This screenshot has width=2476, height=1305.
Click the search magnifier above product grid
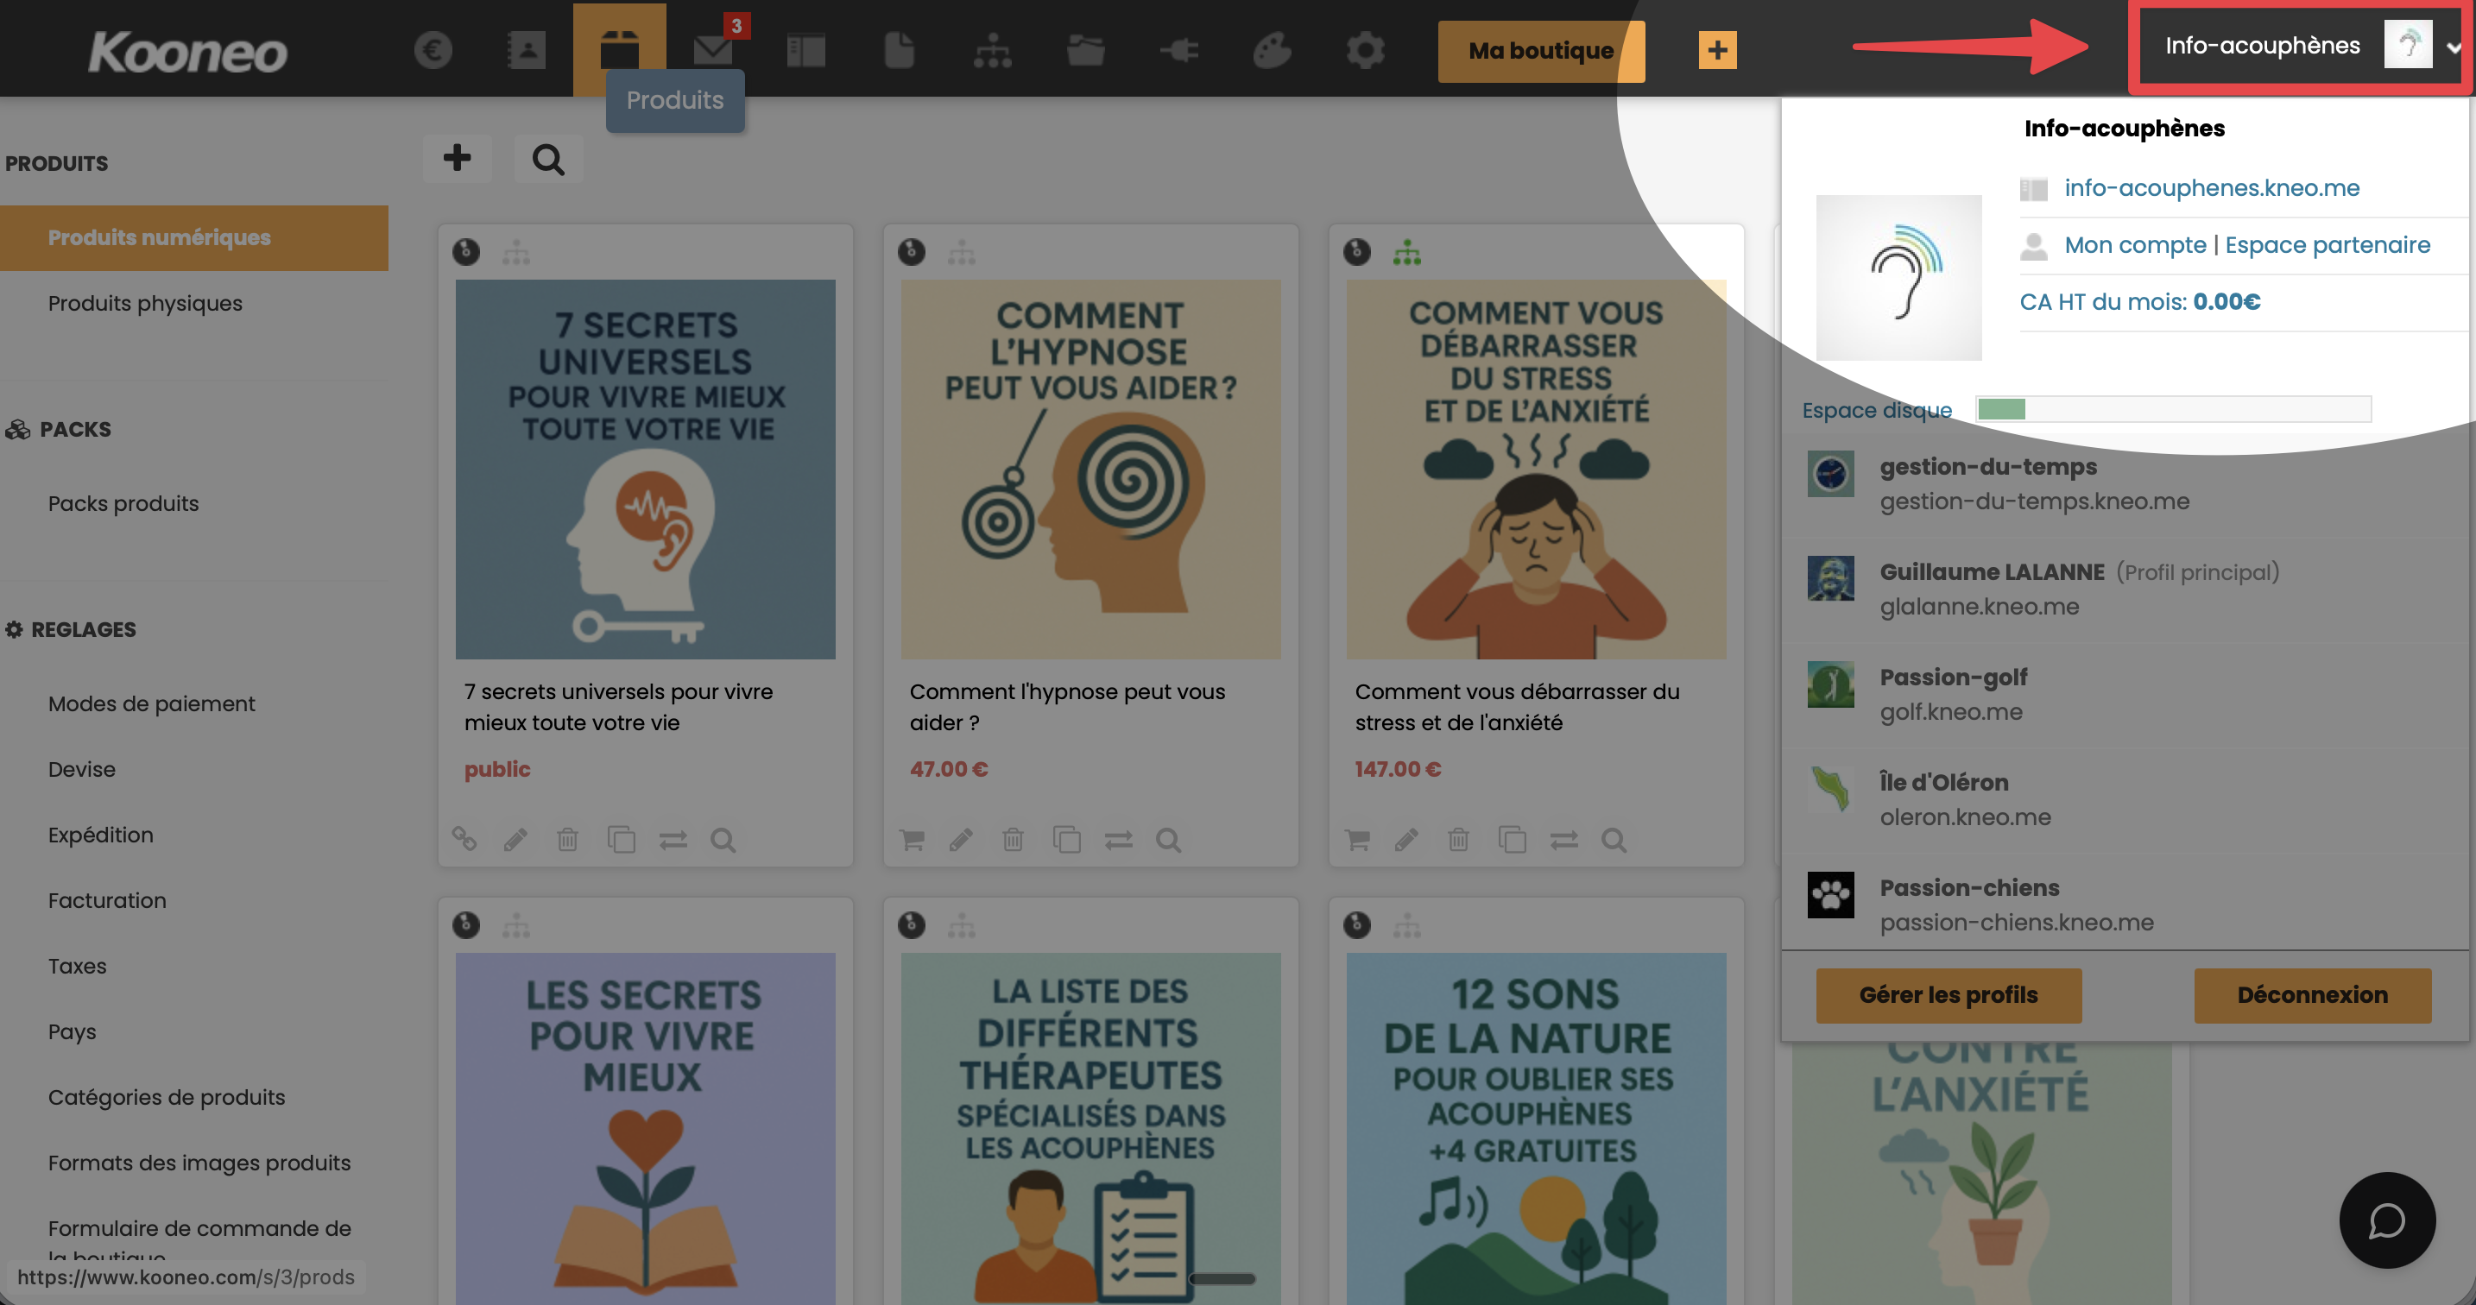[x=548, y=159]
